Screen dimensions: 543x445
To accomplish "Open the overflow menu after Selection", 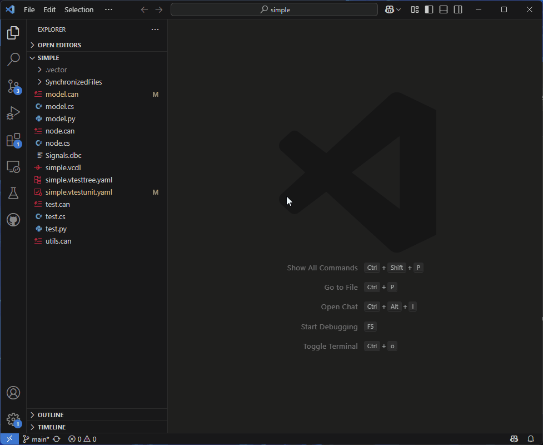I will tap(108, 9).
